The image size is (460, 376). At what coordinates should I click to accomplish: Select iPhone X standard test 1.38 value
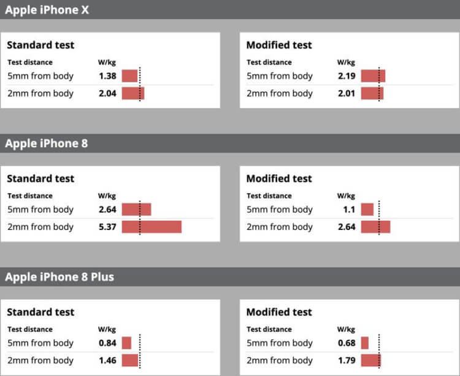[x=107, y=76]
